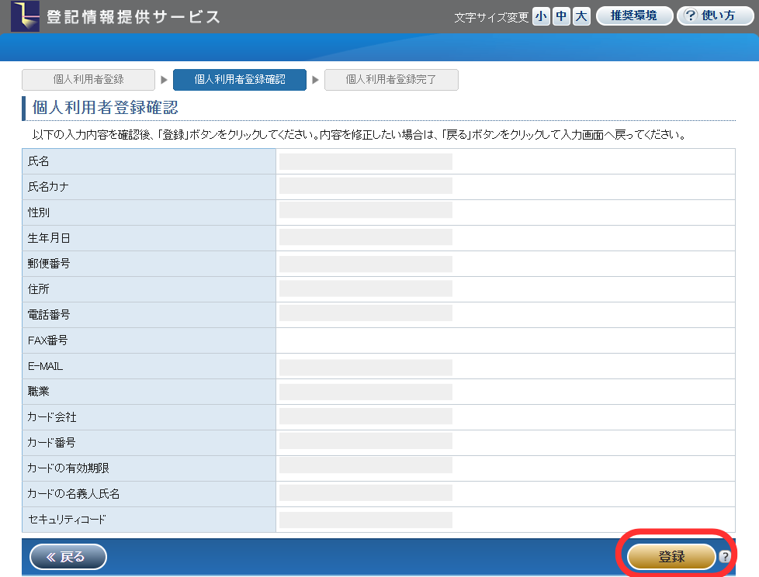Select the 個人利用者登録 step tab

coord(88,80)
